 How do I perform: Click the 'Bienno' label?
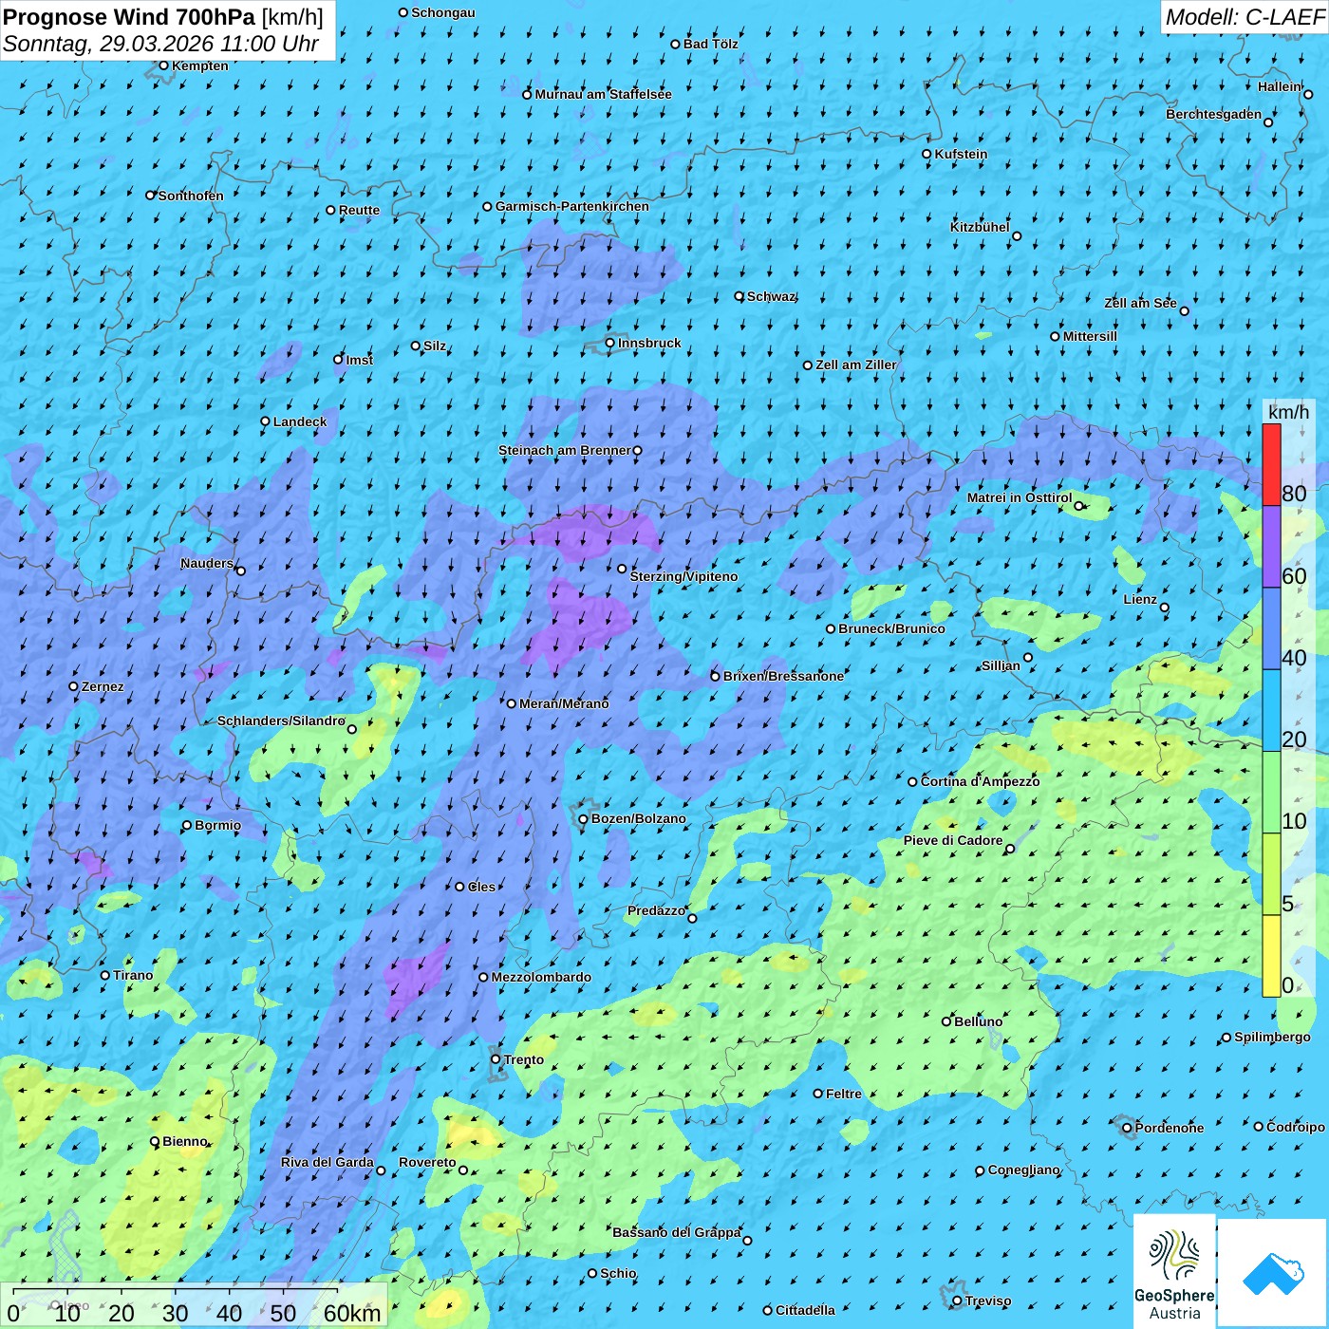(x=184, y=1141)
